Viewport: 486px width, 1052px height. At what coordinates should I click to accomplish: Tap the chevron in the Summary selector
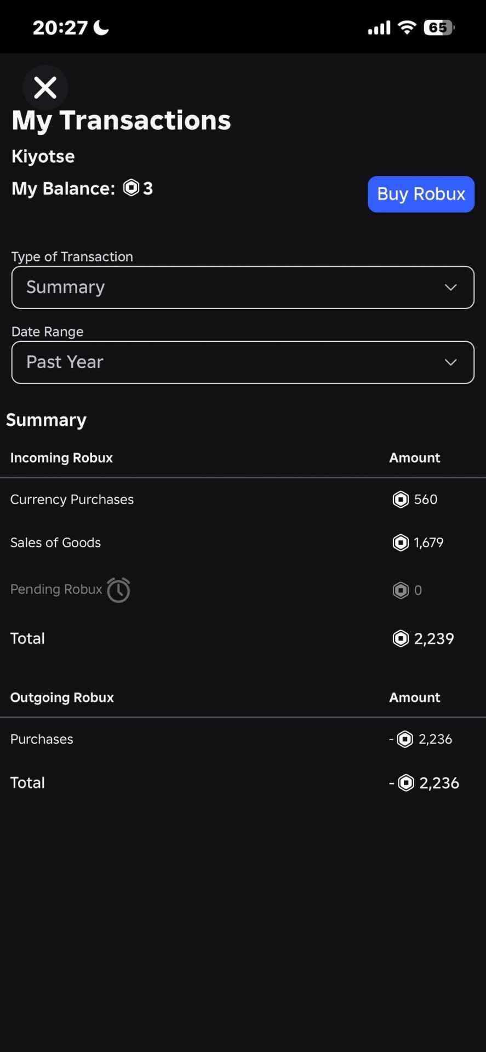[450, 287]
